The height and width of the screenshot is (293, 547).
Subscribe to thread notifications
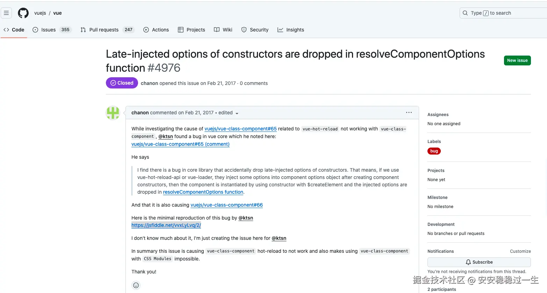479,262
